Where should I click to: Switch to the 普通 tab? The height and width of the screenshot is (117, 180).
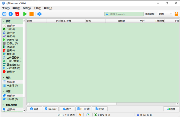(x=34, y=109)
